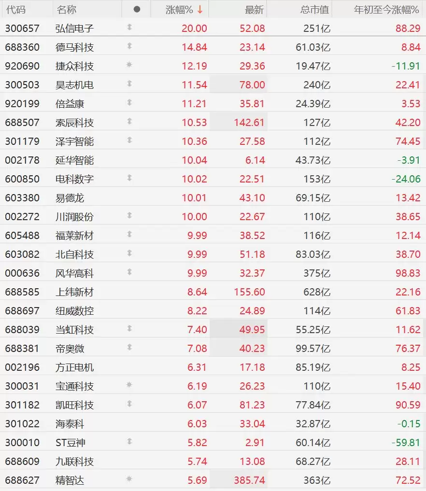Viewport: 426px width, 491px height.
Task: Click the marker icon beside 帝奥微
Action: [x=129, y=347]
